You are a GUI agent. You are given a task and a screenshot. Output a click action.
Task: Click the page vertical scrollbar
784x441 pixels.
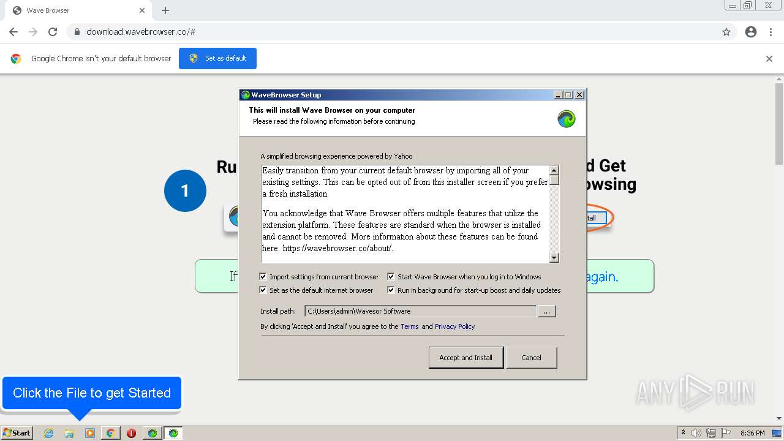(779, 123)
